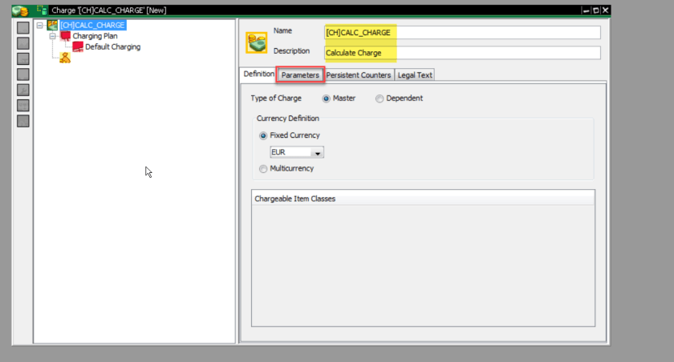
Task: Select the Multicurrency option
Action: (263, 169)
